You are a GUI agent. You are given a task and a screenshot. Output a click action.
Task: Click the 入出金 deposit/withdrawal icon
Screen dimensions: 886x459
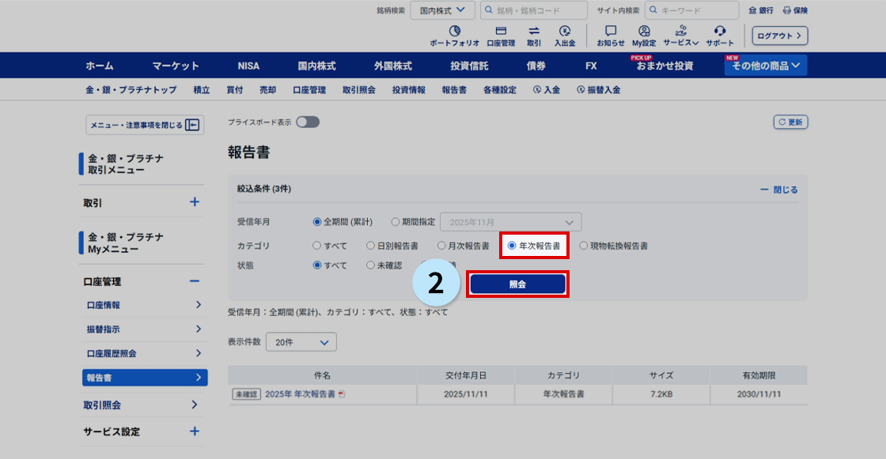[x=565, y=32]
